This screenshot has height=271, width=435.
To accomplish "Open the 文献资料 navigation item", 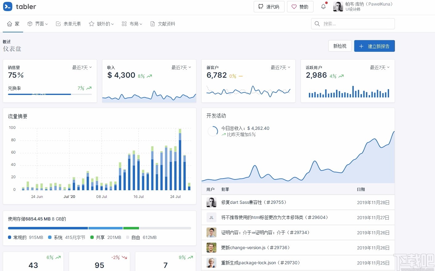I will [162, 23].
